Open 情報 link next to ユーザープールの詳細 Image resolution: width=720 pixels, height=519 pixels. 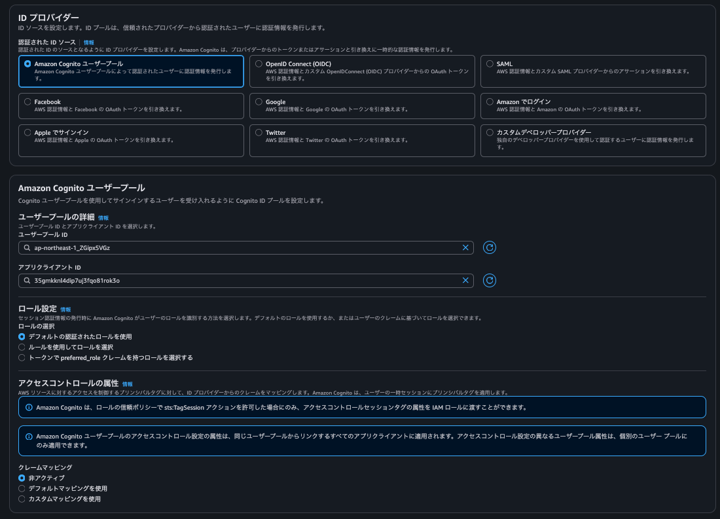pos(103,218)
